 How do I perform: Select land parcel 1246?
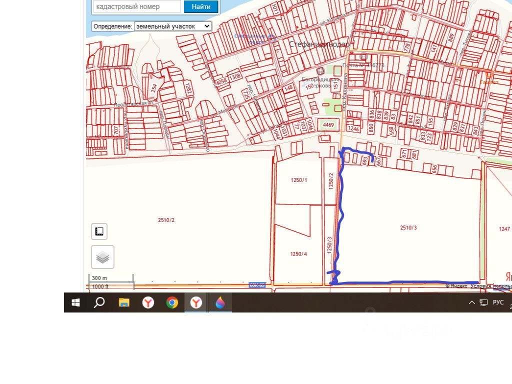click(353, 128)
